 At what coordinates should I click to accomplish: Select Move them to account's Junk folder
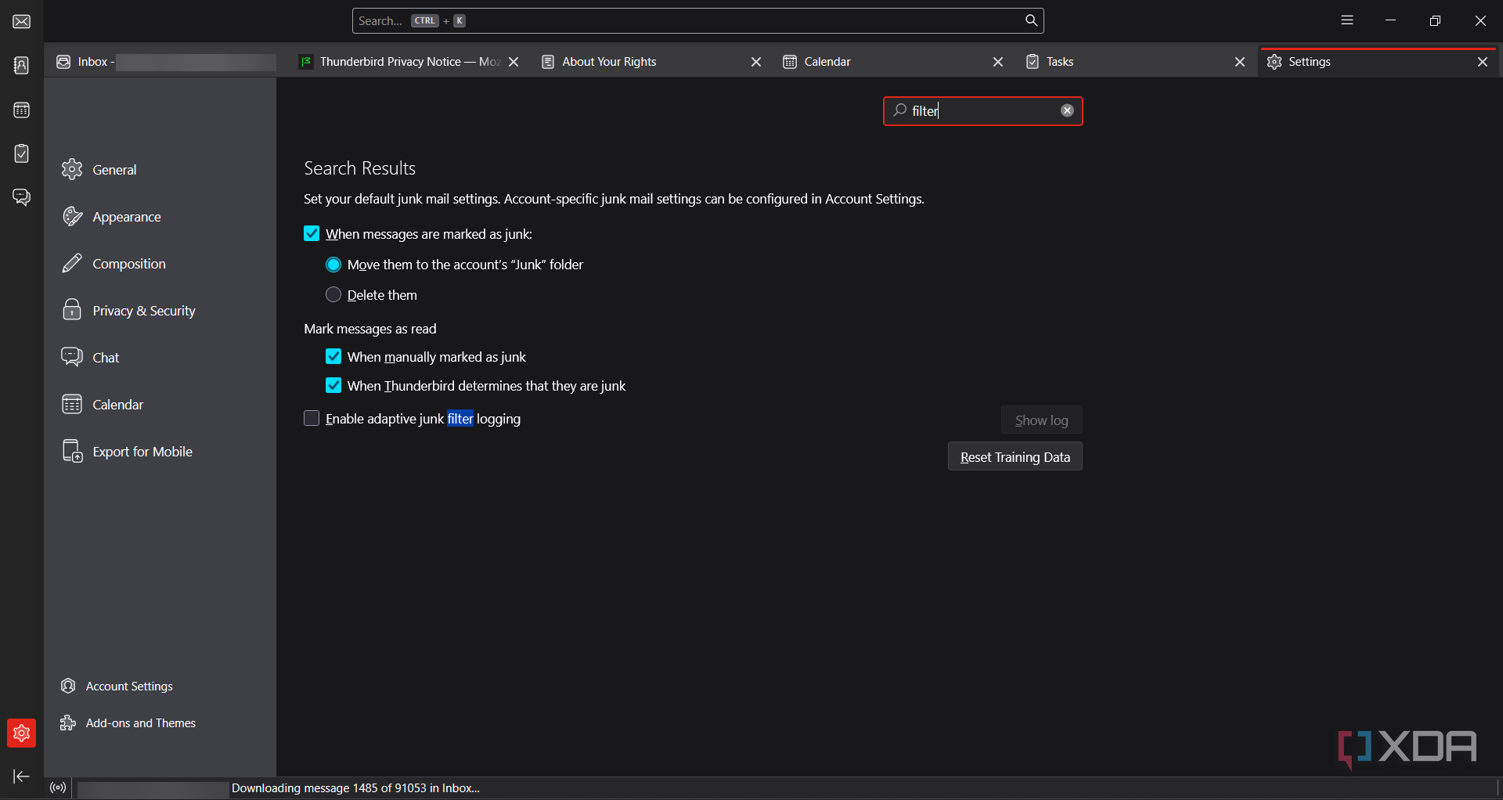333,265
